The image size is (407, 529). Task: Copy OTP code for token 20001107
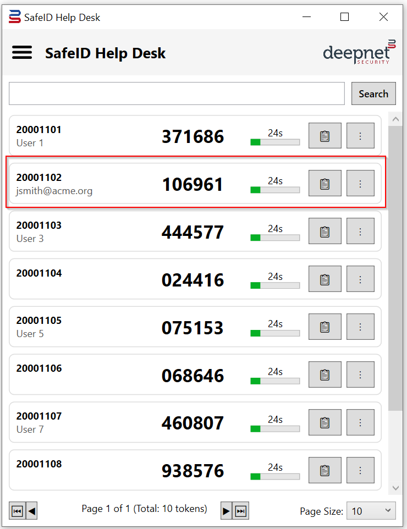click(x=324, y=422)
